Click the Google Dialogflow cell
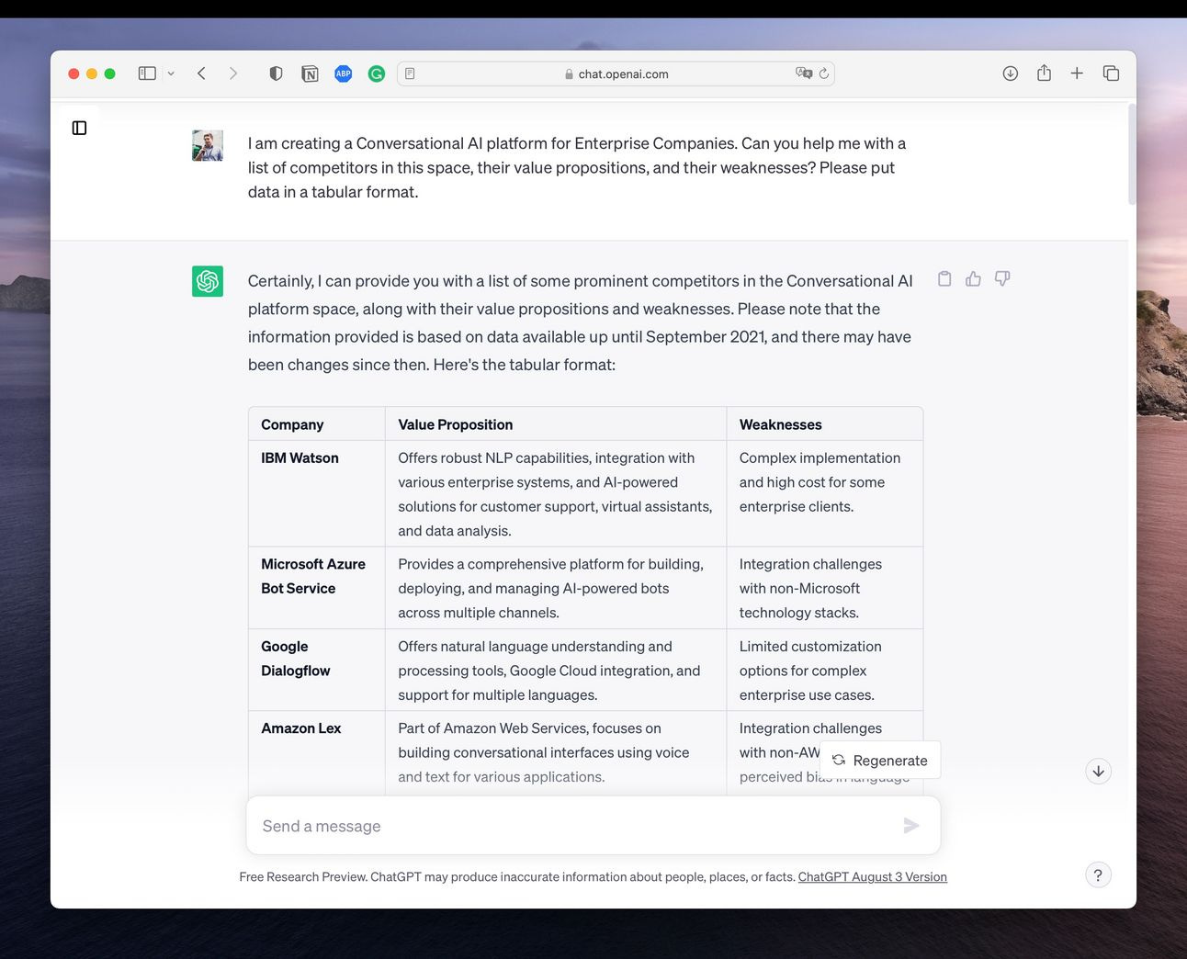1187x959 pixels. coord(316,671)
